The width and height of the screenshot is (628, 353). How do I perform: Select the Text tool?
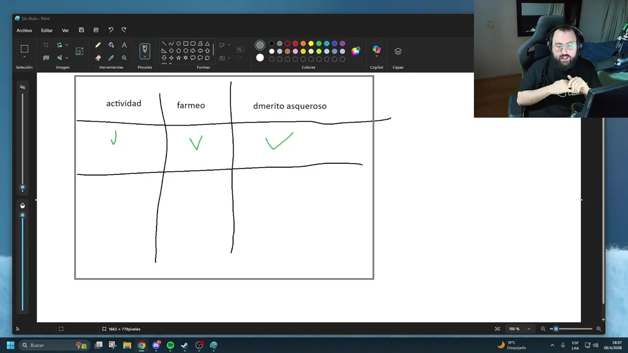(x=124, y=45)
